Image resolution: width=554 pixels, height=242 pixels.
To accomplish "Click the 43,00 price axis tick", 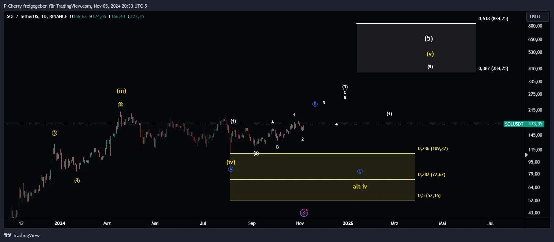I will tap(534, 213).
